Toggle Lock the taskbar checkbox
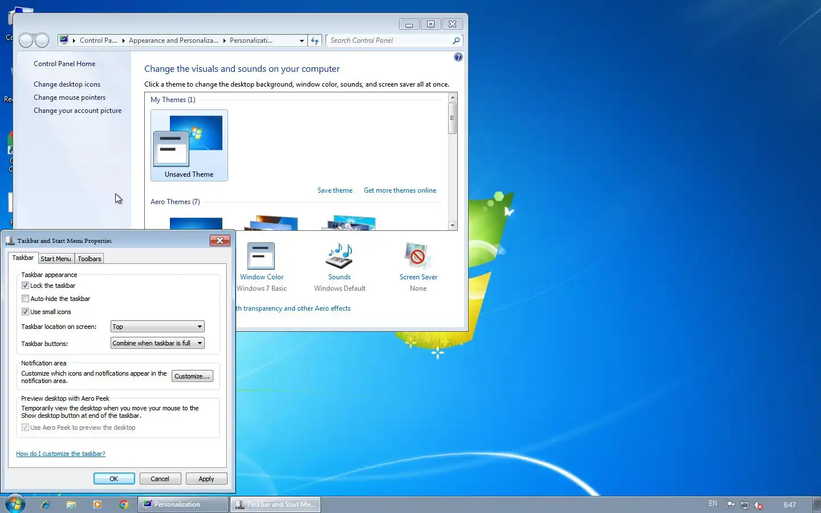821x513 pixels. tap(25, 286)
